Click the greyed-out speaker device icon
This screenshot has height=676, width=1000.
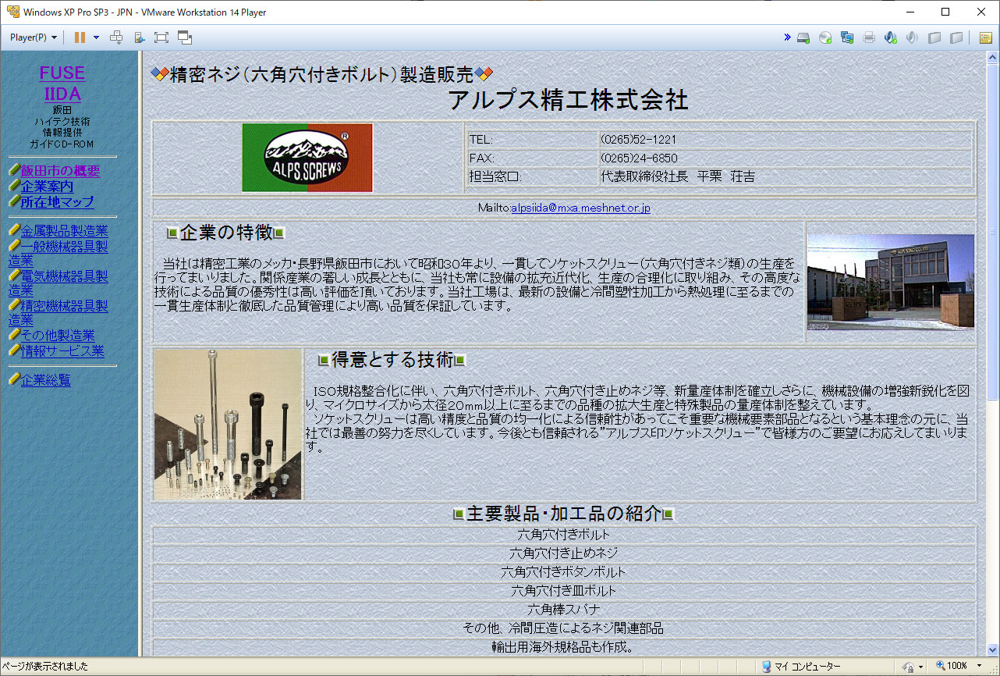[x=912, y=37]
